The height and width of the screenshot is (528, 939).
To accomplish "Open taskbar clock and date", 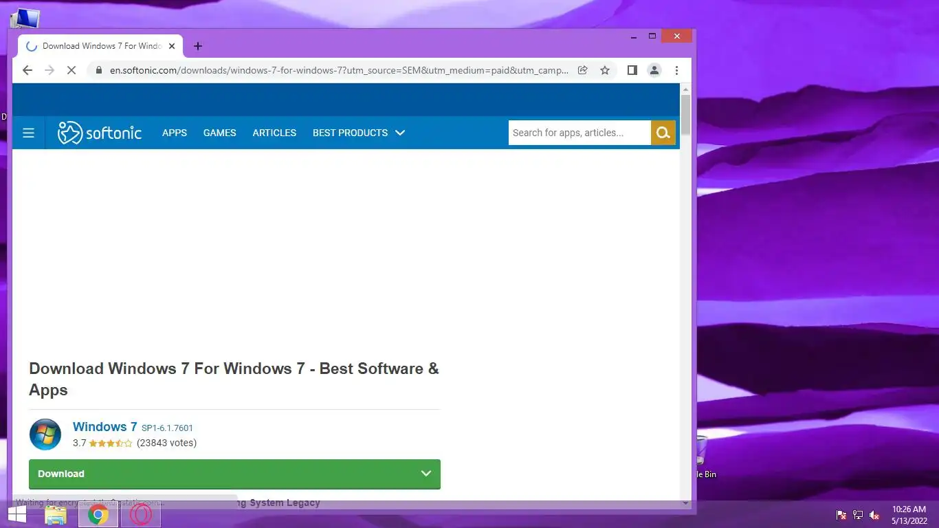I will point(909,514).
